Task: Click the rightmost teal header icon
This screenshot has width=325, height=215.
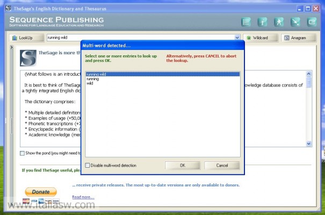Action: tap(312, 22)
